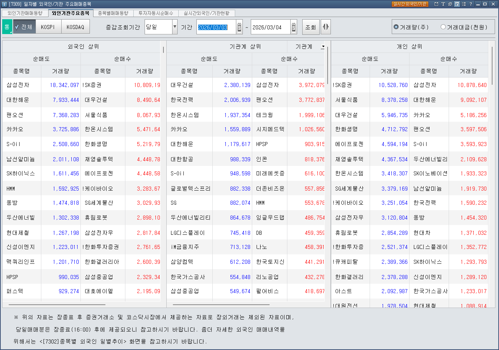499x350 pixels.
Task: Switch to the 투자자동시순매수 tab
Action: [155, 13]
